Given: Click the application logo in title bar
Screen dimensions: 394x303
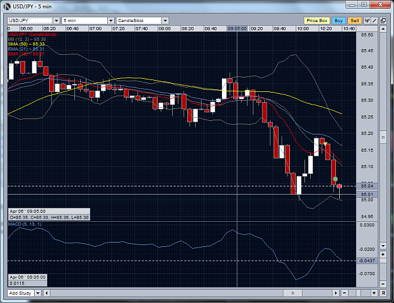Looking at the screenshot, I should [x=8, y=6].
